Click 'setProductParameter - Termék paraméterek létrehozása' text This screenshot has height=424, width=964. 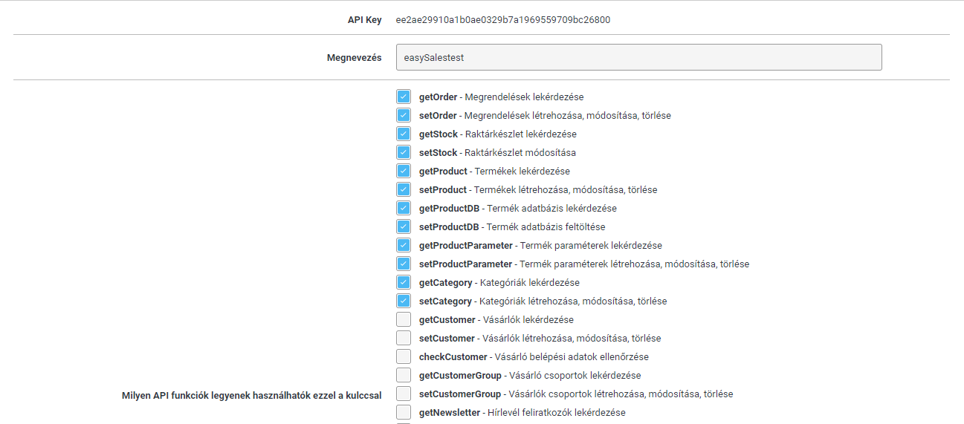[584, 264]
